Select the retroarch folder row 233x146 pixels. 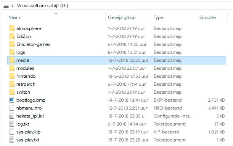(117, 84)
